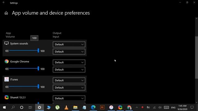The width and height of the screenshot is (198, 111).
Task: Mute System sounds speaker icon
Action: (7, 51)
